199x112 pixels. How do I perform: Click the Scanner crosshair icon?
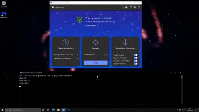(95, 42)
